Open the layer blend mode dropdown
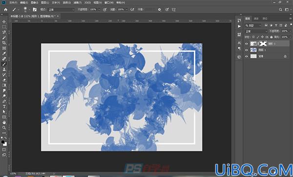The width and height of the screenshot is (293, 177). [256, 31]
